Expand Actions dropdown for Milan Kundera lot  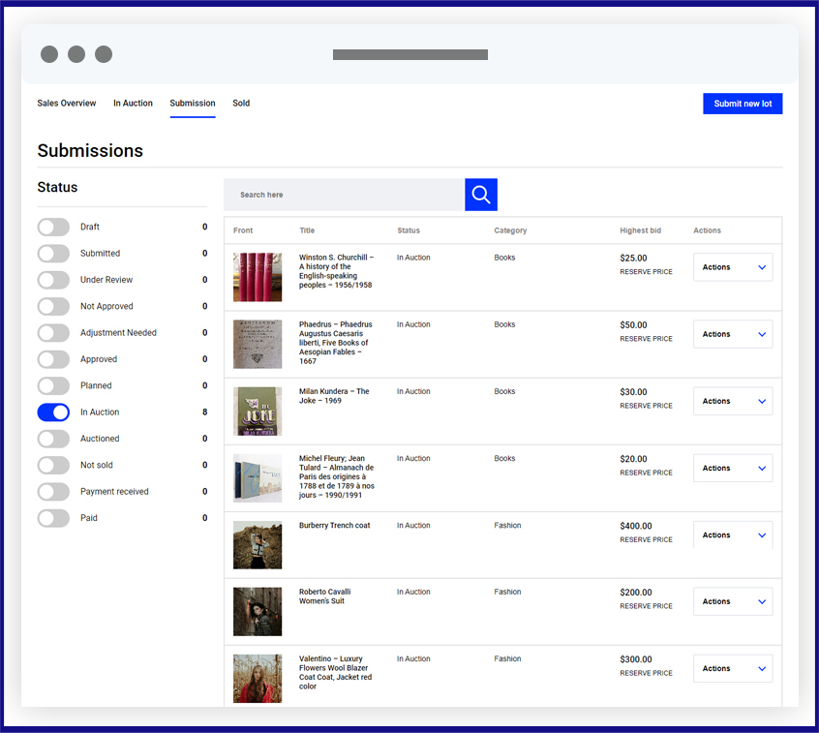click(x=733, y=401)
